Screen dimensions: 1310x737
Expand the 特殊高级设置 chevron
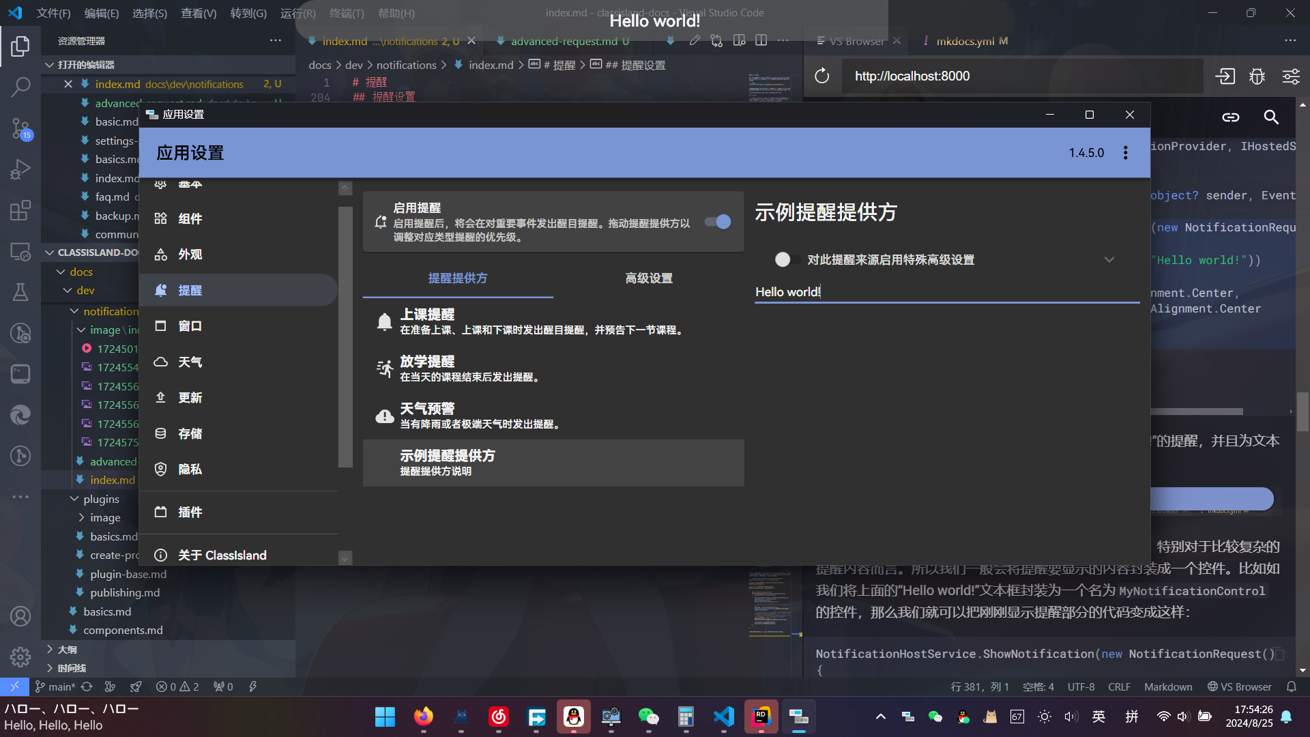pyautogui.click(x=1109, y=259)
